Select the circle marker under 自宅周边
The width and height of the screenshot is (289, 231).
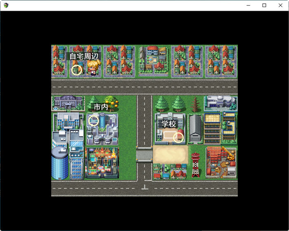tap(76, 70)
